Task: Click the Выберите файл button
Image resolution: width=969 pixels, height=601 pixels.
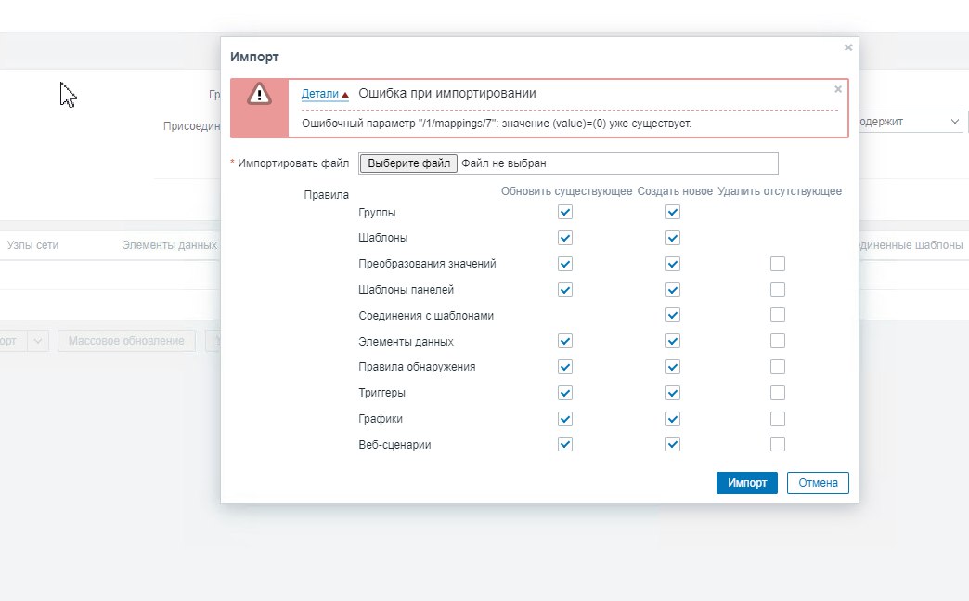Action: [x=408, y=163]
